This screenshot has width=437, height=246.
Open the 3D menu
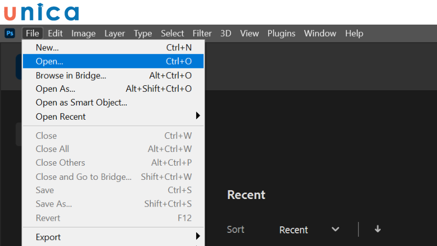(x=226, y=33)
